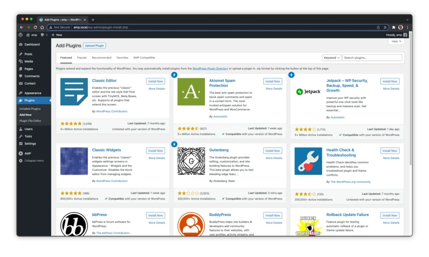Open new browser tab
Viewport: 429px width, 257px height.
point(93,20)
